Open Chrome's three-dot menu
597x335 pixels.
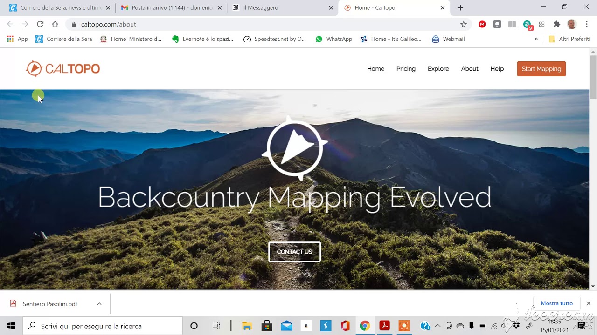click(587, 24)
